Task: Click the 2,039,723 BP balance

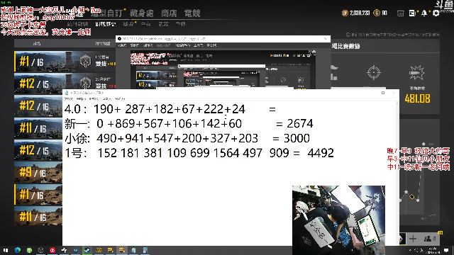Action: tap(360, 13)
